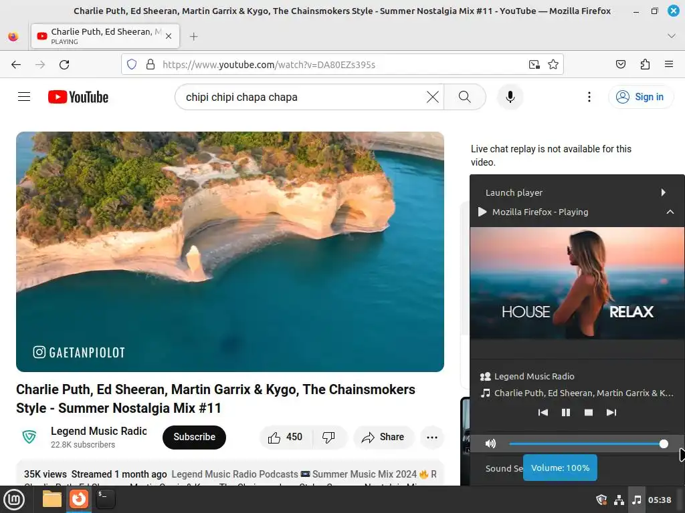Open the YouTube guide hamburger menu
685x513 pixels.
pos(24,97)
